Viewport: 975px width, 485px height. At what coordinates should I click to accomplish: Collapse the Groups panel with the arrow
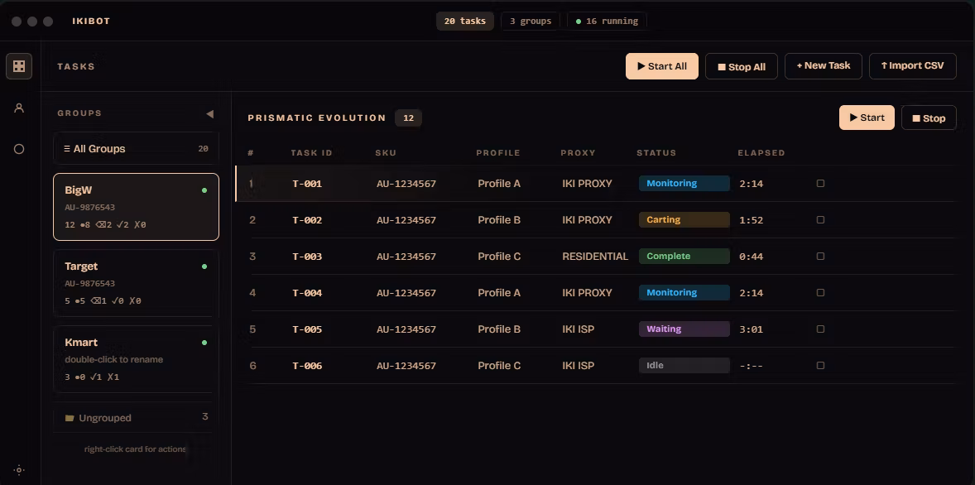[x=209, y=113]
